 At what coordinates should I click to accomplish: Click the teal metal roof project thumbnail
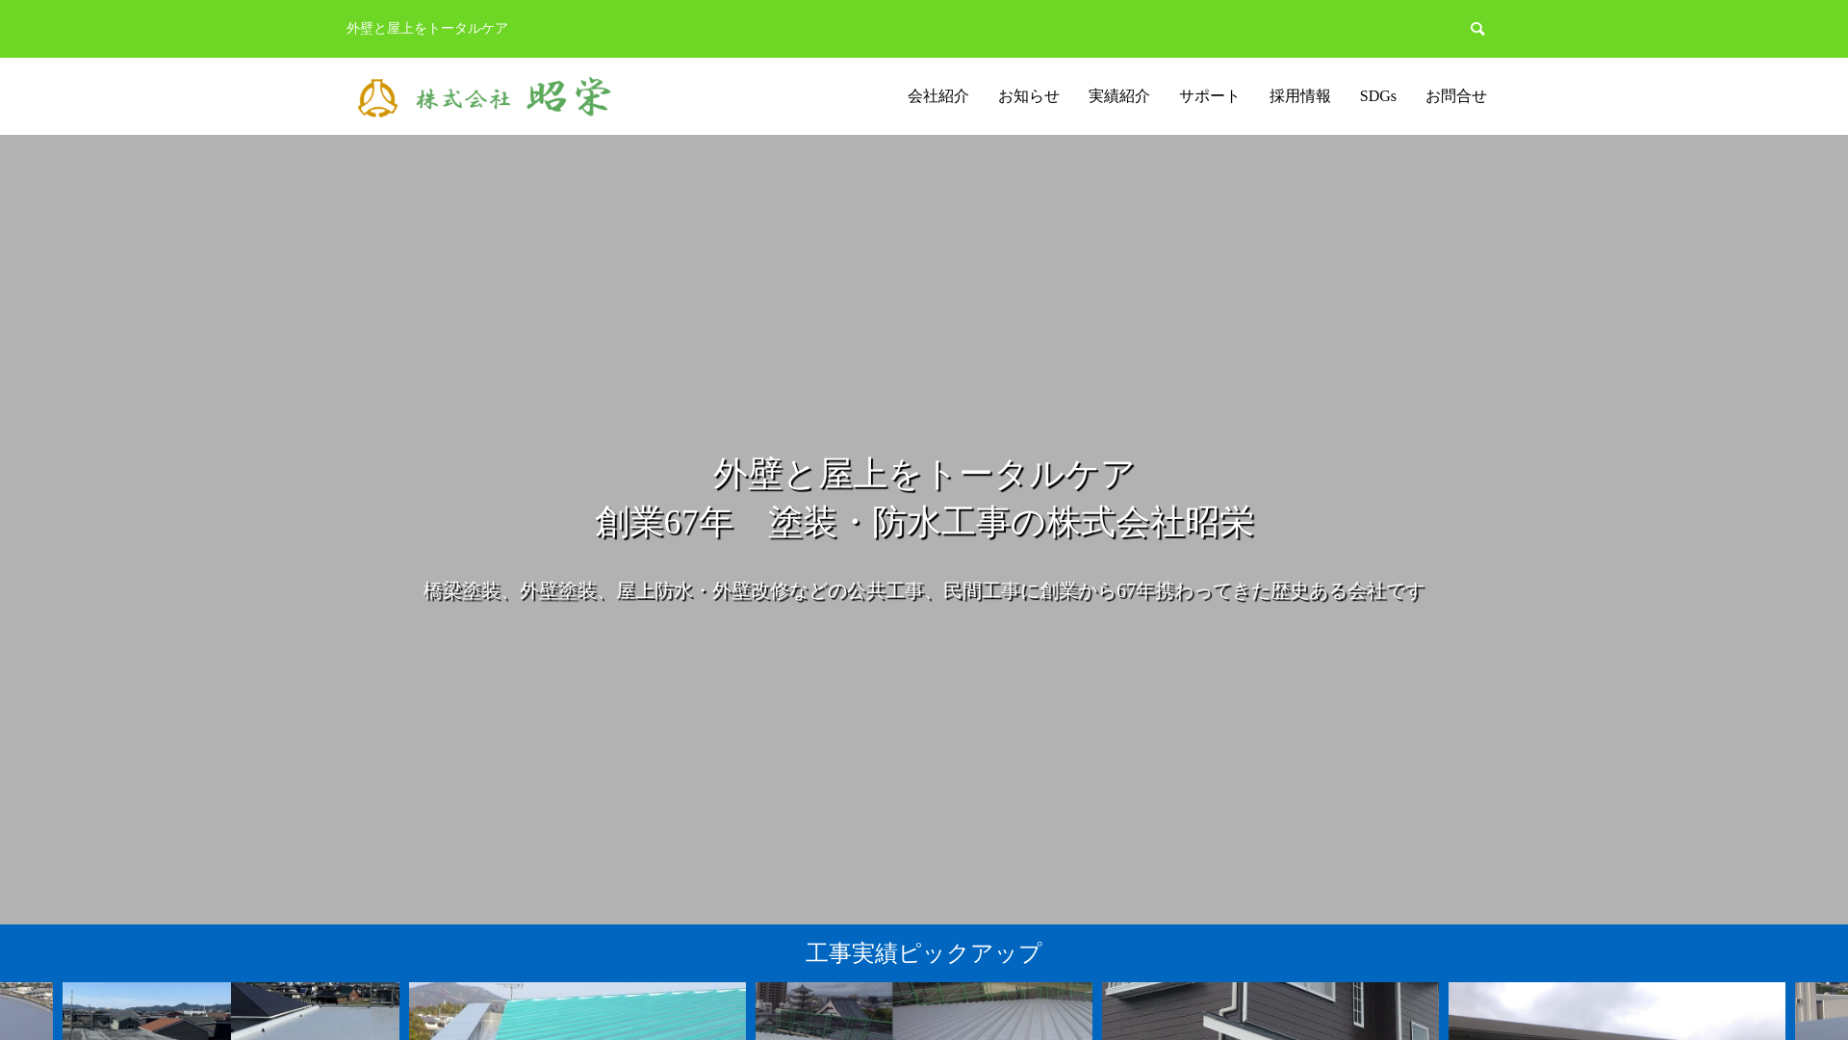point(577,1011)
